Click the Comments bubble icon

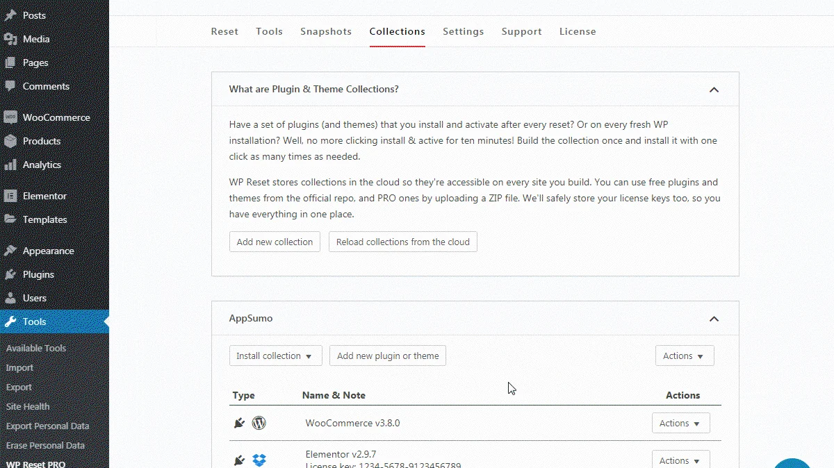pyautogui.click(x=10, y=86)
